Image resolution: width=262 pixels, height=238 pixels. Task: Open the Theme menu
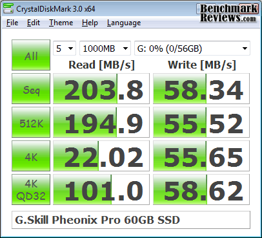coord(61,23)
